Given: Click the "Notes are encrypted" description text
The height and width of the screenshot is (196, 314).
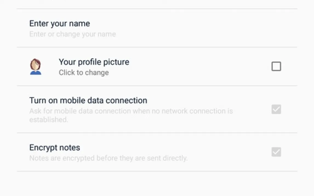Looking at the screenshot, I should point(108,158).
